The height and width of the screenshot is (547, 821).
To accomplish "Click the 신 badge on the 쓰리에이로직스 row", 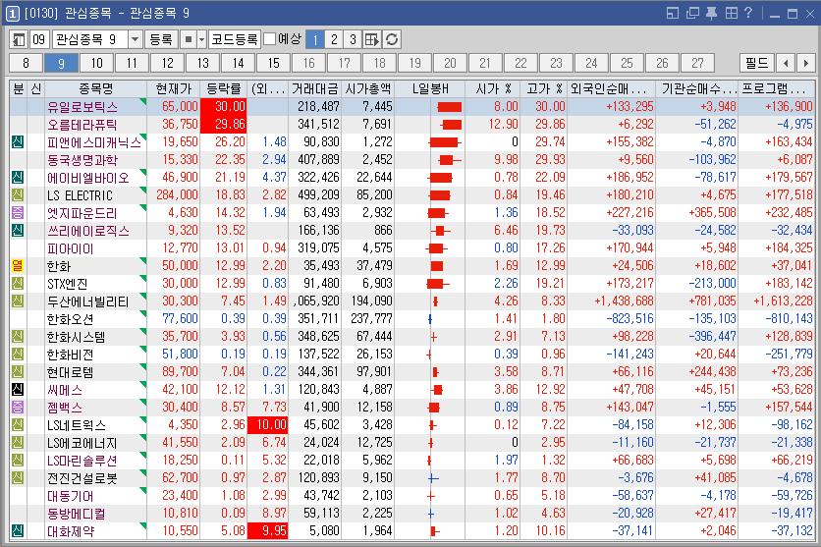I will pos(18,231).
